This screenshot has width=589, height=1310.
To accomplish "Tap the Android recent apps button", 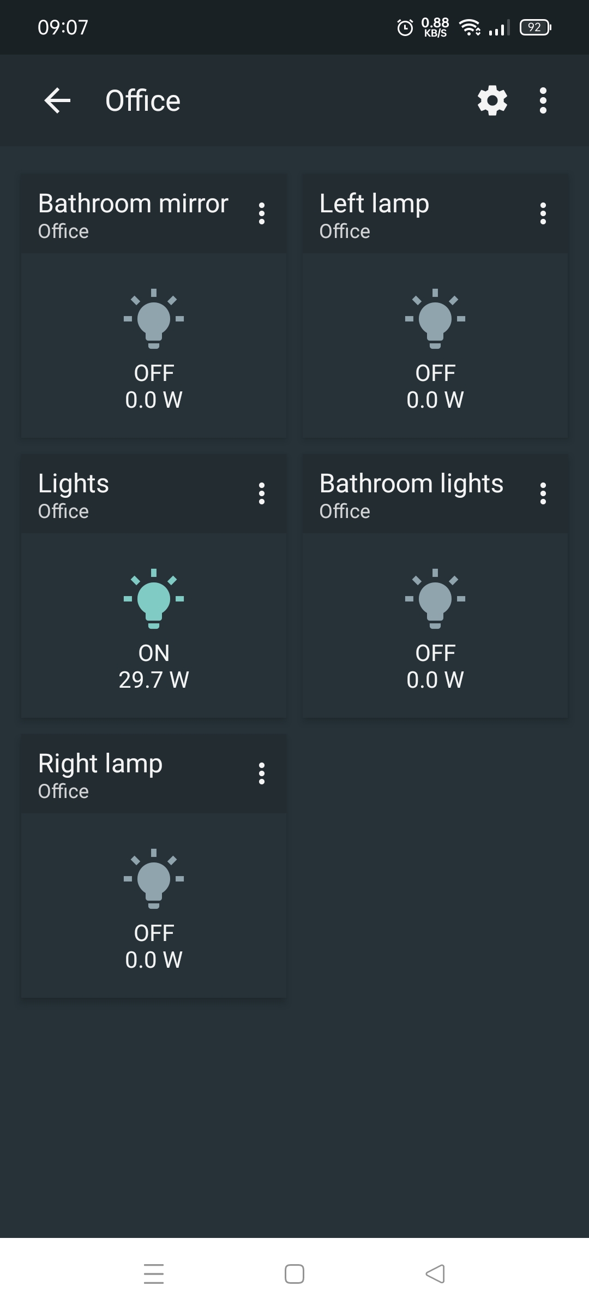I will tap(154, 1273).
